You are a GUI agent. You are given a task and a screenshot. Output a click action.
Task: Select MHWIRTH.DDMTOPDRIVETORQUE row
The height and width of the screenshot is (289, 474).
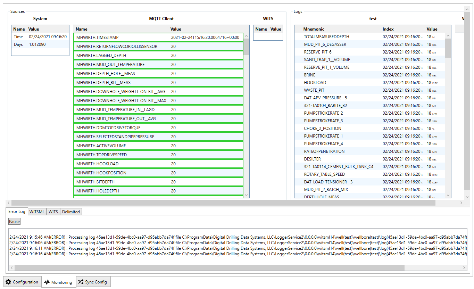[158, 127]
